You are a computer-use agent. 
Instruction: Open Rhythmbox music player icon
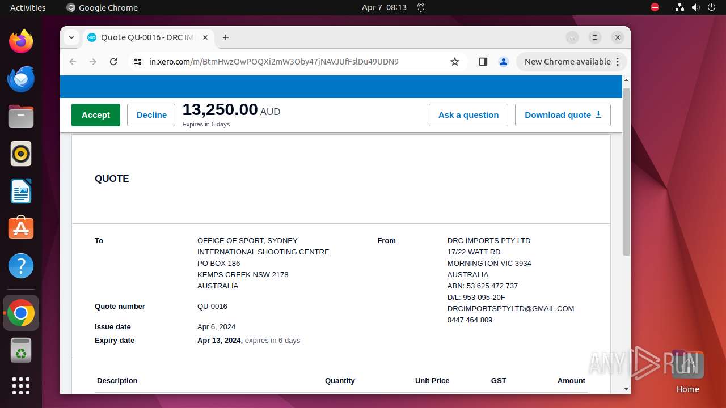(x=21, y=154)
